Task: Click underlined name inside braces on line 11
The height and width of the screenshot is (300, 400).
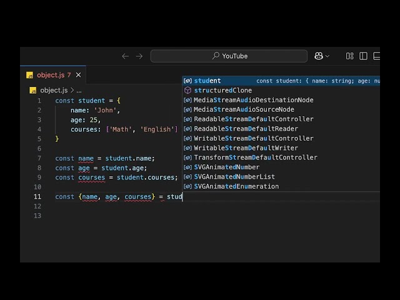Action: point(89,197)
